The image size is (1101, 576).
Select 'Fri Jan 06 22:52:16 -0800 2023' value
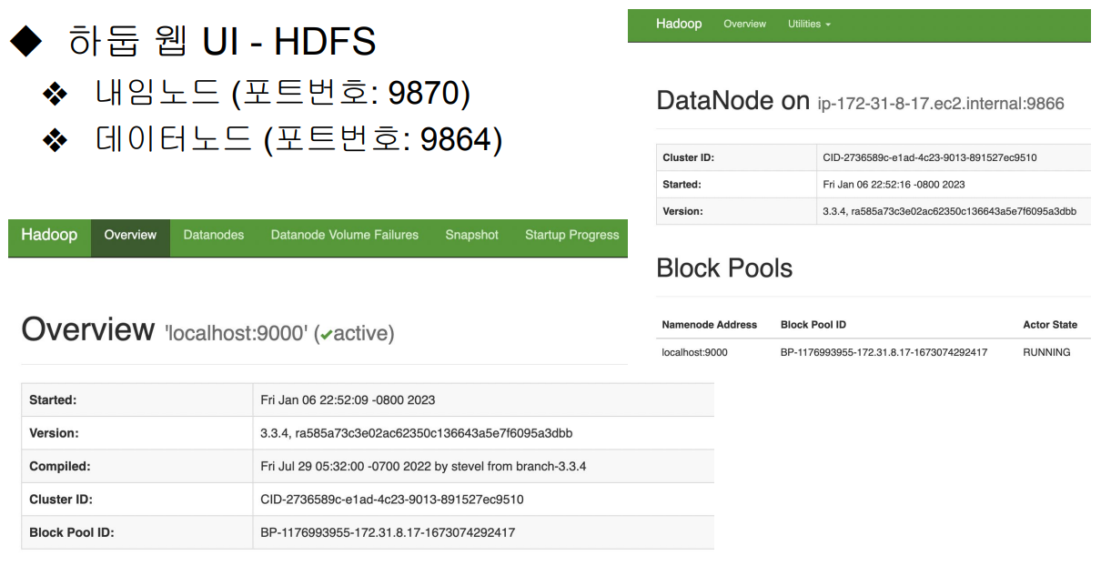pyautogui.click(x=894, y=184)
